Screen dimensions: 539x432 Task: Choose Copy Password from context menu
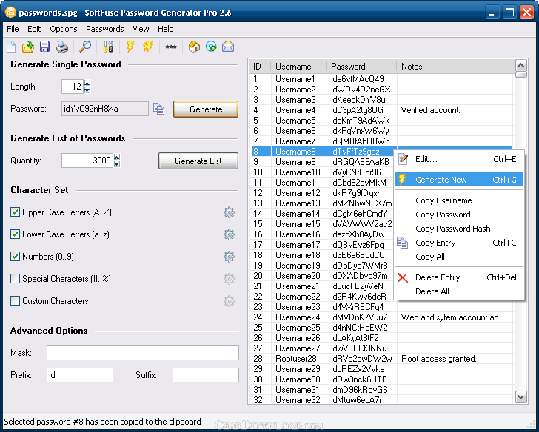(459, 215)
